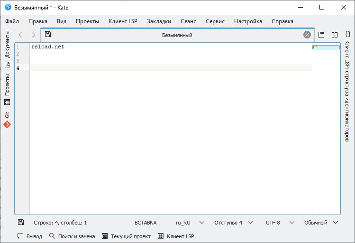The height and width of the screenshot is (243, 355).
Task: Open the Сеанс menu
Action: [x=188, y=21]
